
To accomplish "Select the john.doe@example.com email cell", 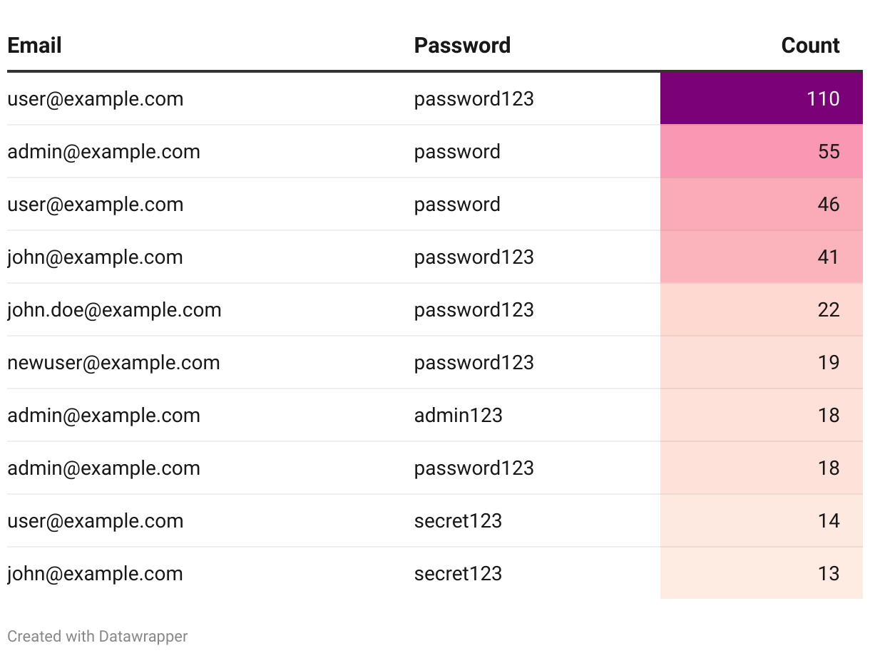I will pyautogui.click(x=114, y=309).
